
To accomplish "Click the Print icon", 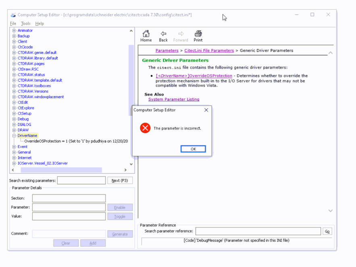I will point(198,33).
